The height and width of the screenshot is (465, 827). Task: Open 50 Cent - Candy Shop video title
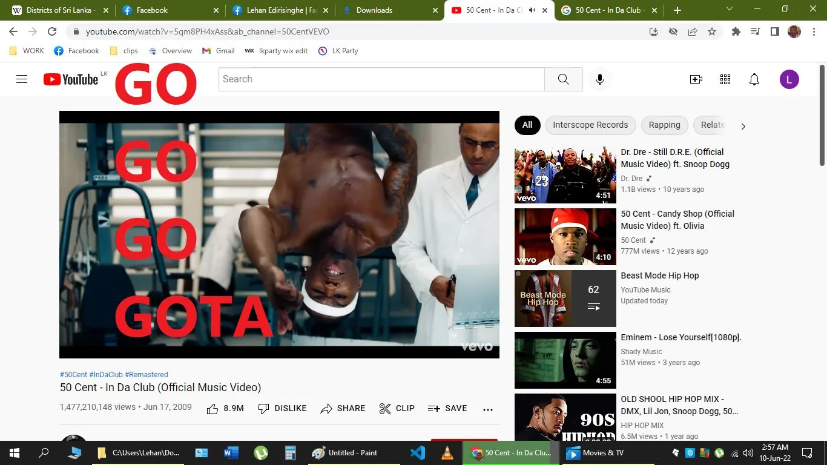pyautogui.click(x=677, y=220)
